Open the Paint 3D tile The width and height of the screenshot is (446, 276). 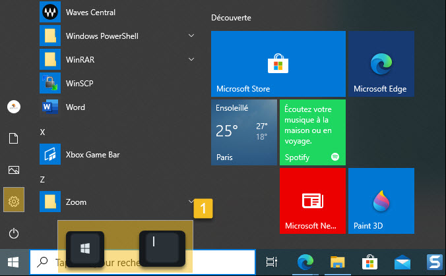point(381,201)
